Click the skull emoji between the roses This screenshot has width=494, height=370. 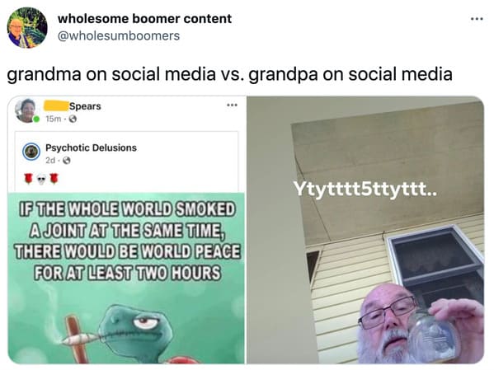point(41,180)
